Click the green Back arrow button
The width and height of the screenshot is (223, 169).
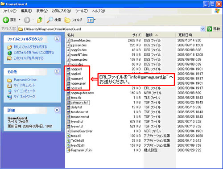coord(6,20)
